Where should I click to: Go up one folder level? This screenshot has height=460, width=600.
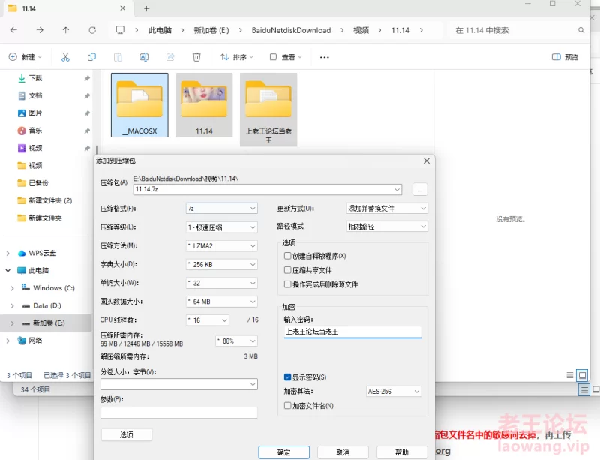pyautogui.click(x=66, y=30)
